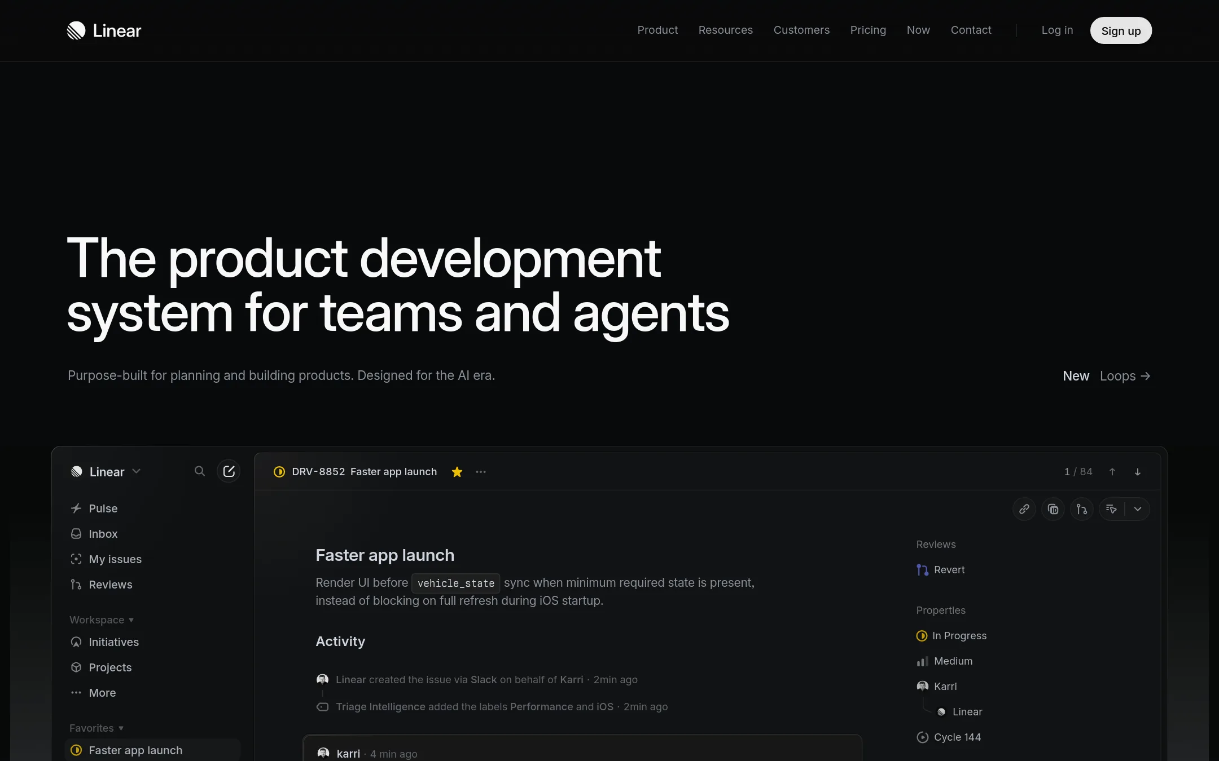Go to the previous issue with the up arrow
This screenshot has width=1219, height=761.
point(1112,472)
